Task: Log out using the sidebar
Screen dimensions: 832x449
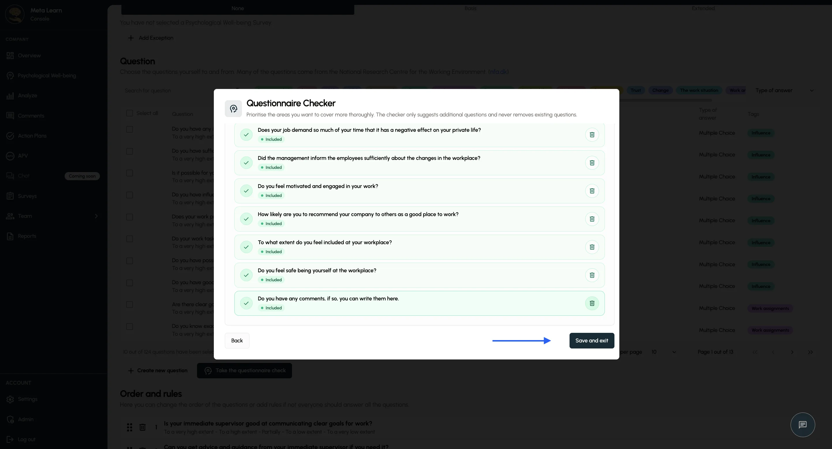Action: 26,439
